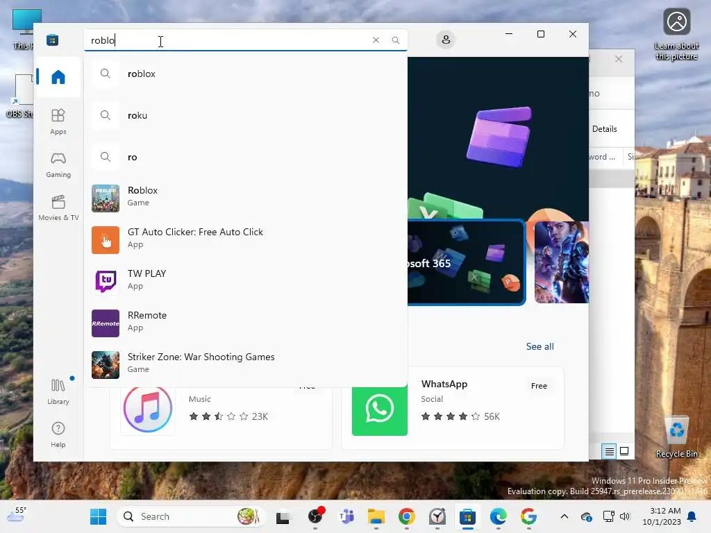Open the weather widget showing 55°
This screenshot has height=533, width=711.
[17, 515]
